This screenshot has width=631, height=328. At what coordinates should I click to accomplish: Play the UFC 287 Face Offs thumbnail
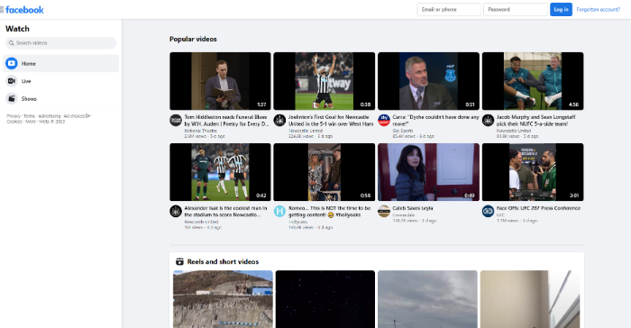pos(533,172)
